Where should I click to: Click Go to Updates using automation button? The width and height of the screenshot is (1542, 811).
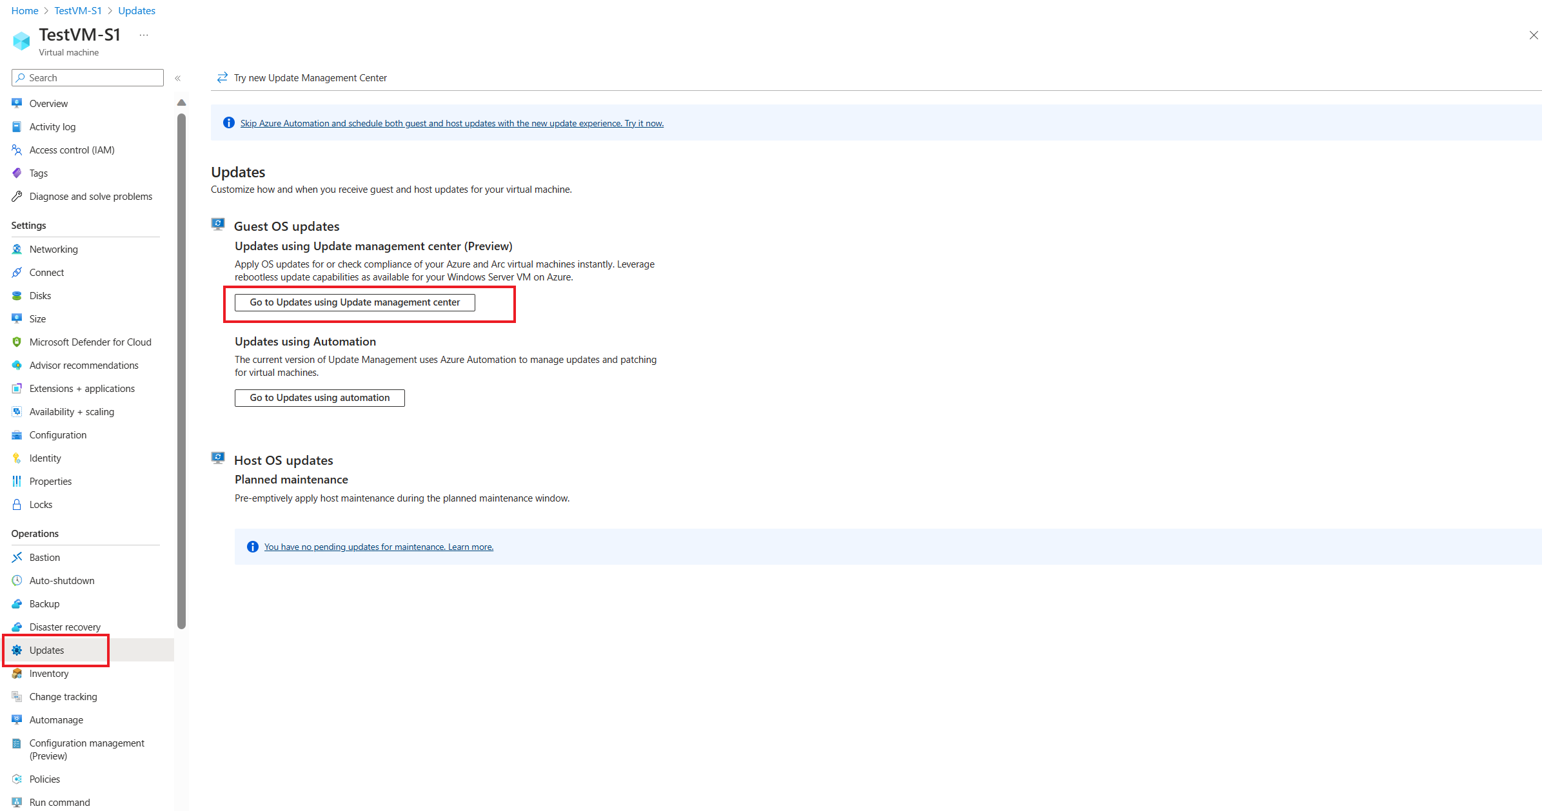pyautogui.click(x=319, y=397)
